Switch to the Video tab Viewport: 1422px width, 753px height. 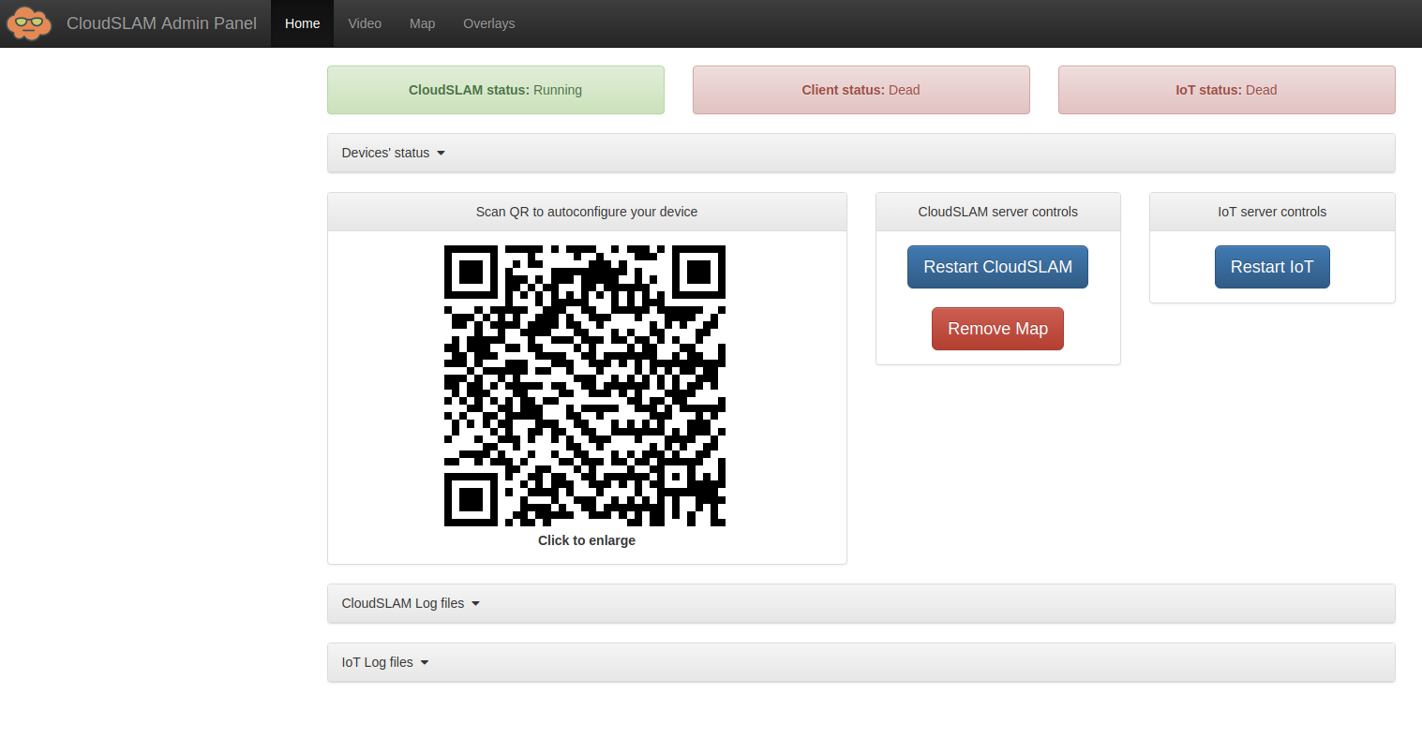click(x=365, y=23)
